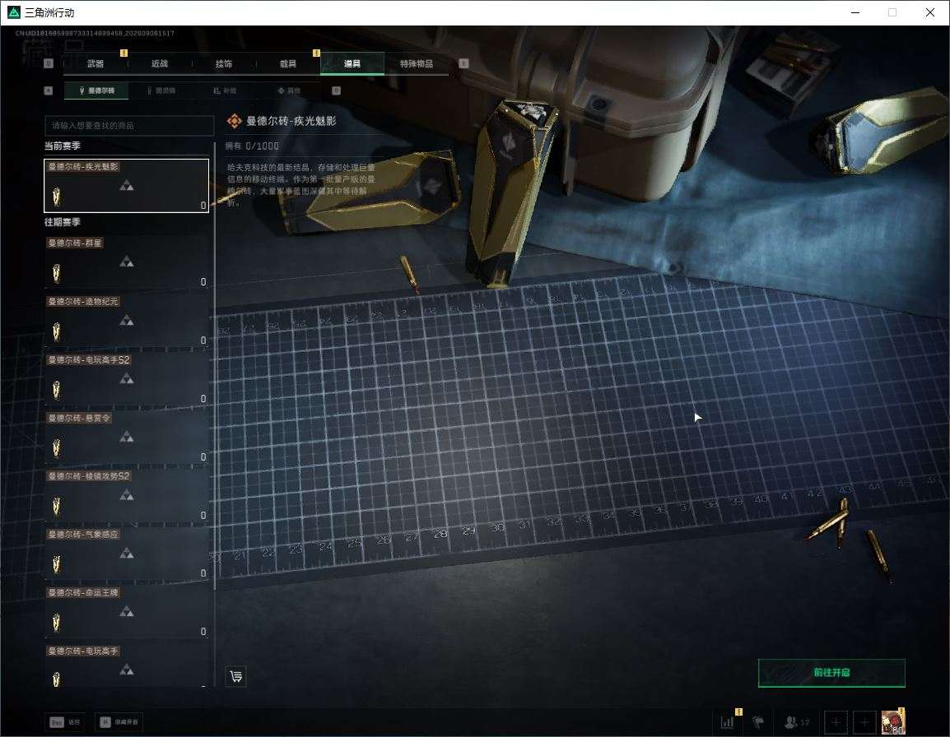Click the Esc 返回 button
The width and height of the screenshot is (950, 737).
point(65,722)
